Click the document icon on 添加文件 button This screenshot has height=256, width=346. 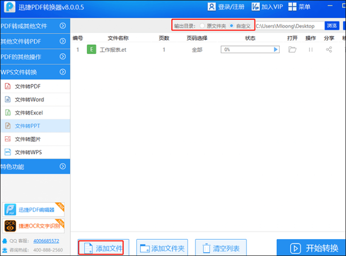(x=88, y=248)
